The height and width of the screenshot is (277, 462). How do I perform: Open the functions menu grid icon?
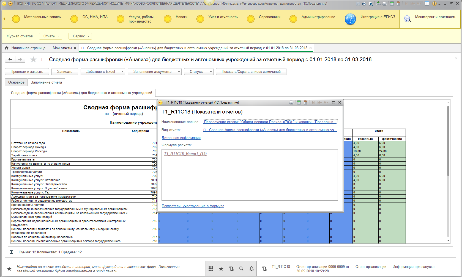coord(211,269)
